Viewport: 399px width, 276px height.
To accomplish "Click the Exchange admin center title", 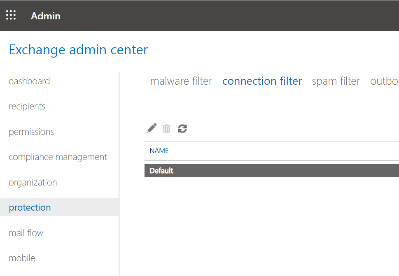I will coord(78,49).
